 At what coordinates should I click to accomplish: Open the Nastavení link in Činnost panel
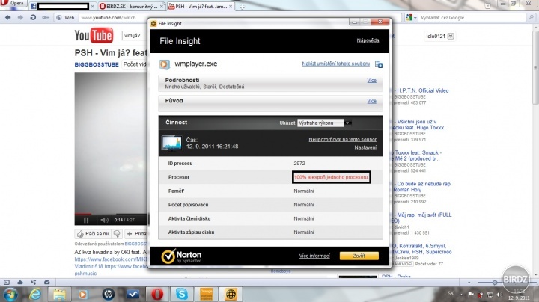click(x=365, y=147)
